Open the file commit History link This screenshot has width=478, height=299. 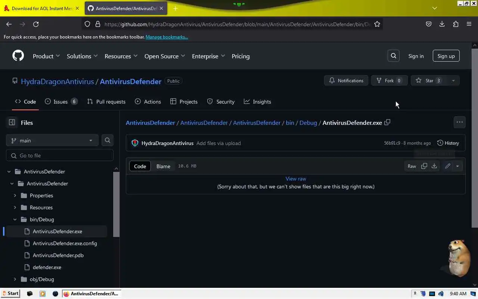coord(448,143)
